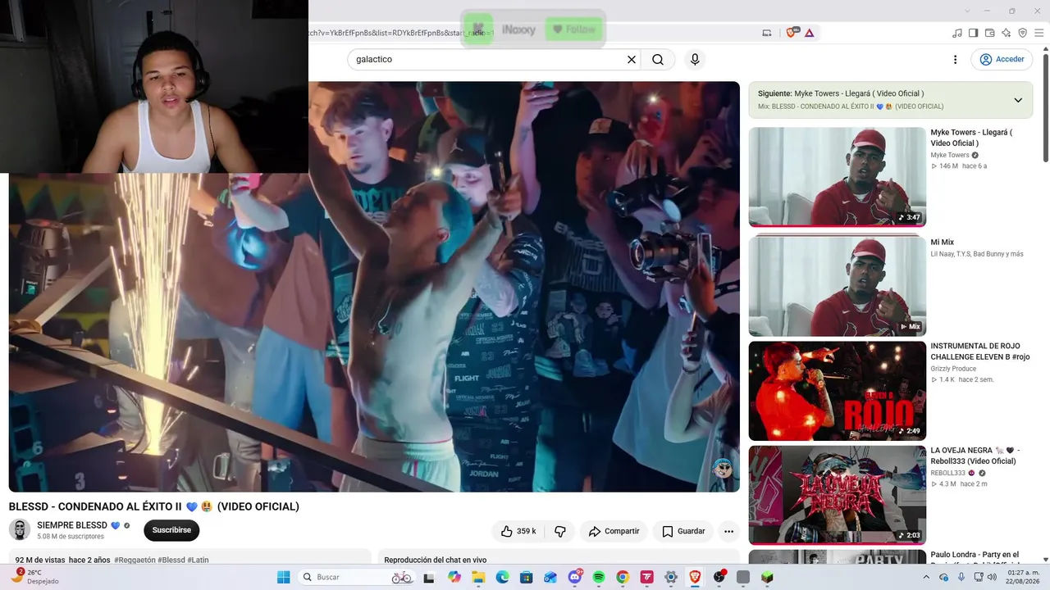Image resolution: width=1050 pixels, height=590 pixels.
Task: Show hidden system tray icons chevron
Action: coord(927,577)
